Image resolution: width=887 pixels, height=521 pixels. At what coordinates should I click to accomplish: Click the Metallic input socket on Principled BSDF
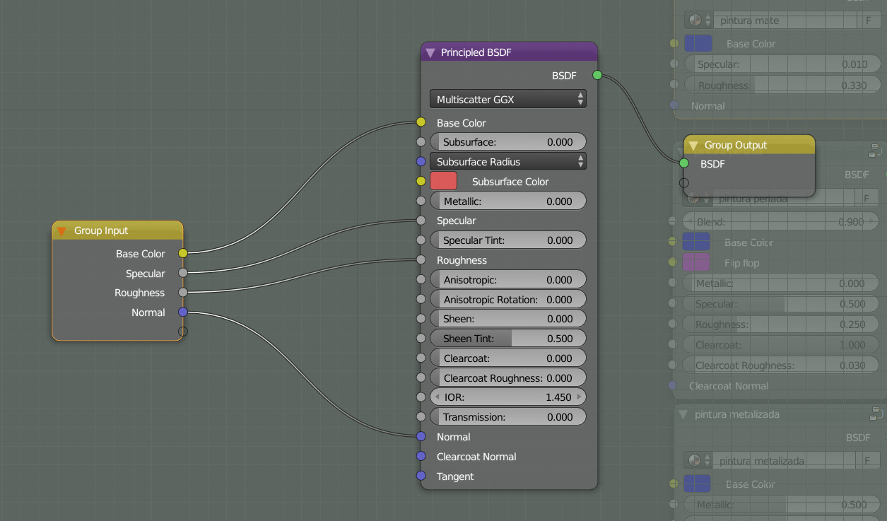(x=421, y=201)
